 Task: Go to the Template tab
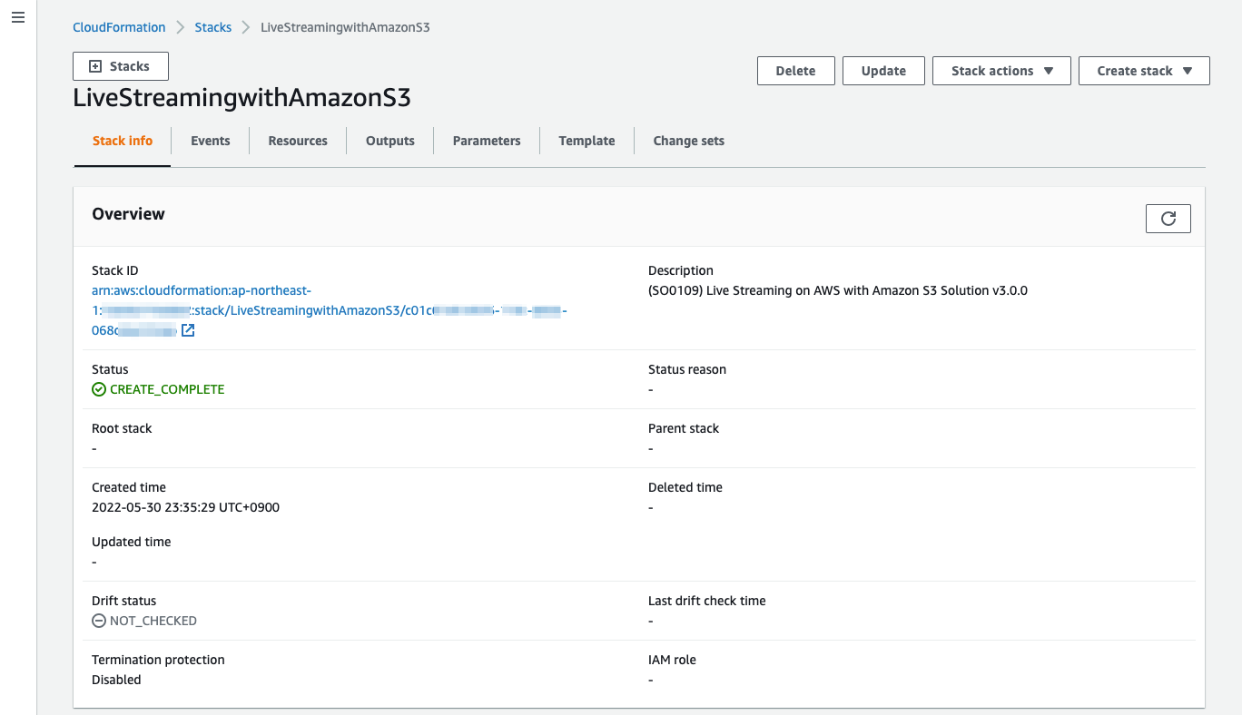(x=586, y=141)
